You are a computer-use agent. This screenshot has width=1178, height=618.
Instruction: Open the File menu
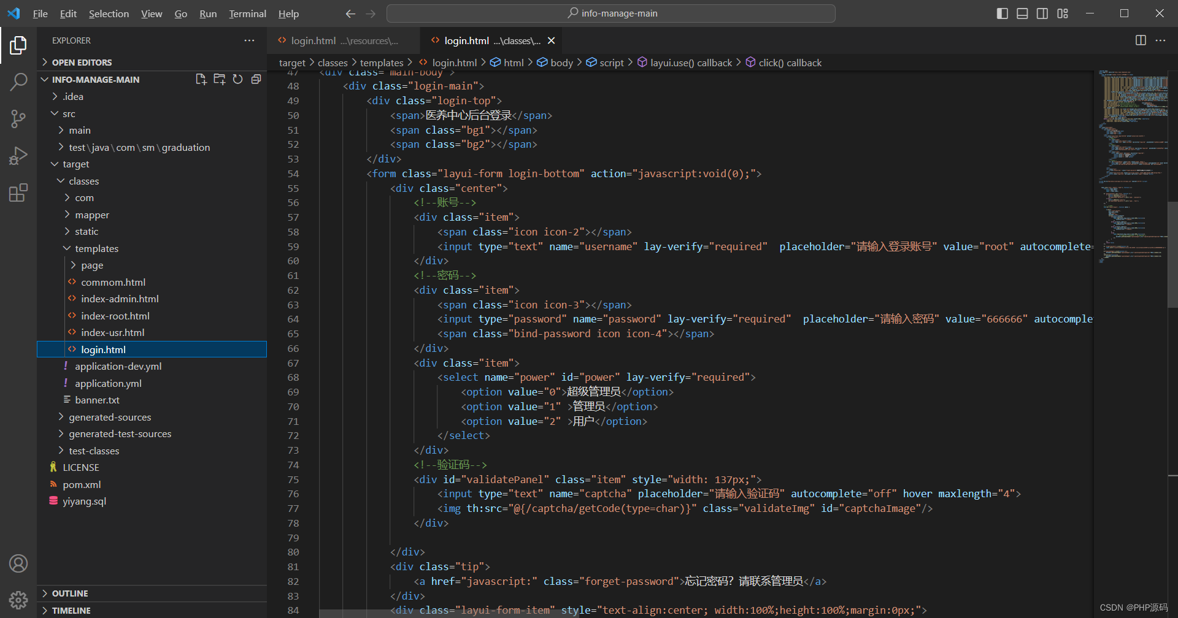point(40,13)
